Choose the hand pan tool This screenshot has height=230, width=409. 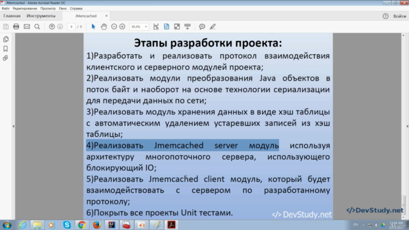click(x=104, y=27)
